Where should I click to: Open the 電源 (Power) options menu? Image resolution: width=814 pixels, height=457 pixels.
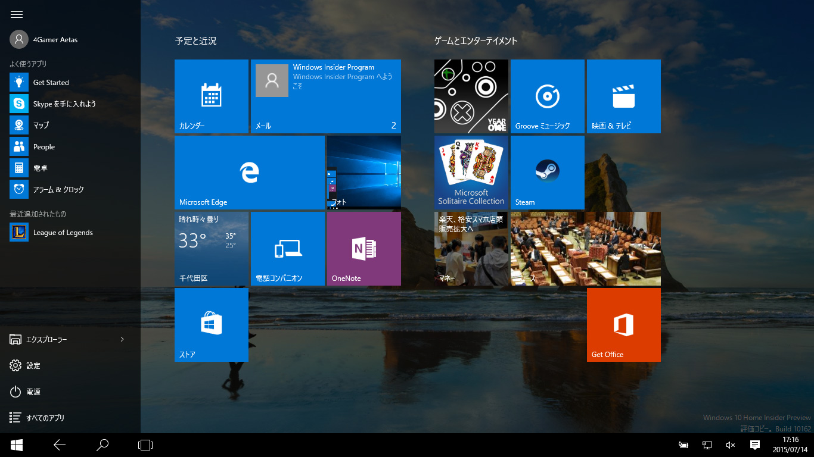pyautogui.click(x=33, y=392)
